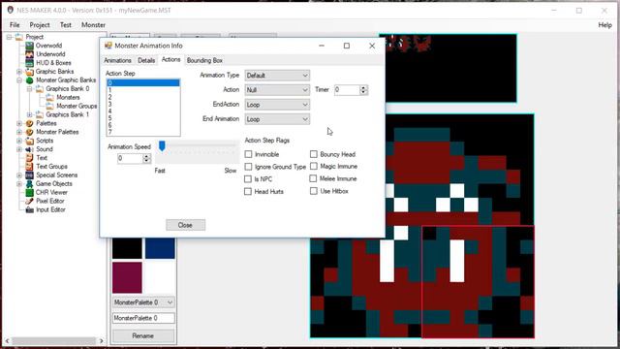This screenshot has height=349, width=620.
Task: Click the Special Screens icon
Action: coord(30,175)
